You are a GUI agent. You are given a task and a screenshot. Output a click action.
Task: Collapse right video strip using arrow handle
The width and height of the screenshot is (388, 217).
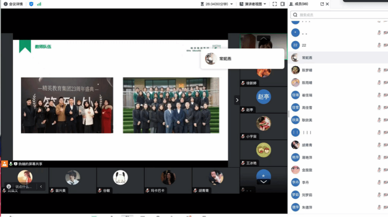point(237,100)
